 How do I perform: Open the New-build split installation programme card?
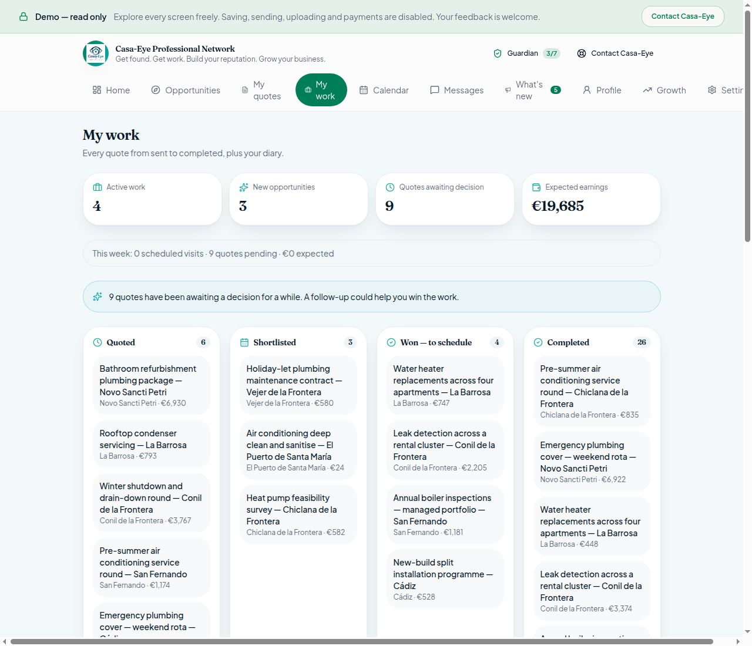tap(445, 579)
